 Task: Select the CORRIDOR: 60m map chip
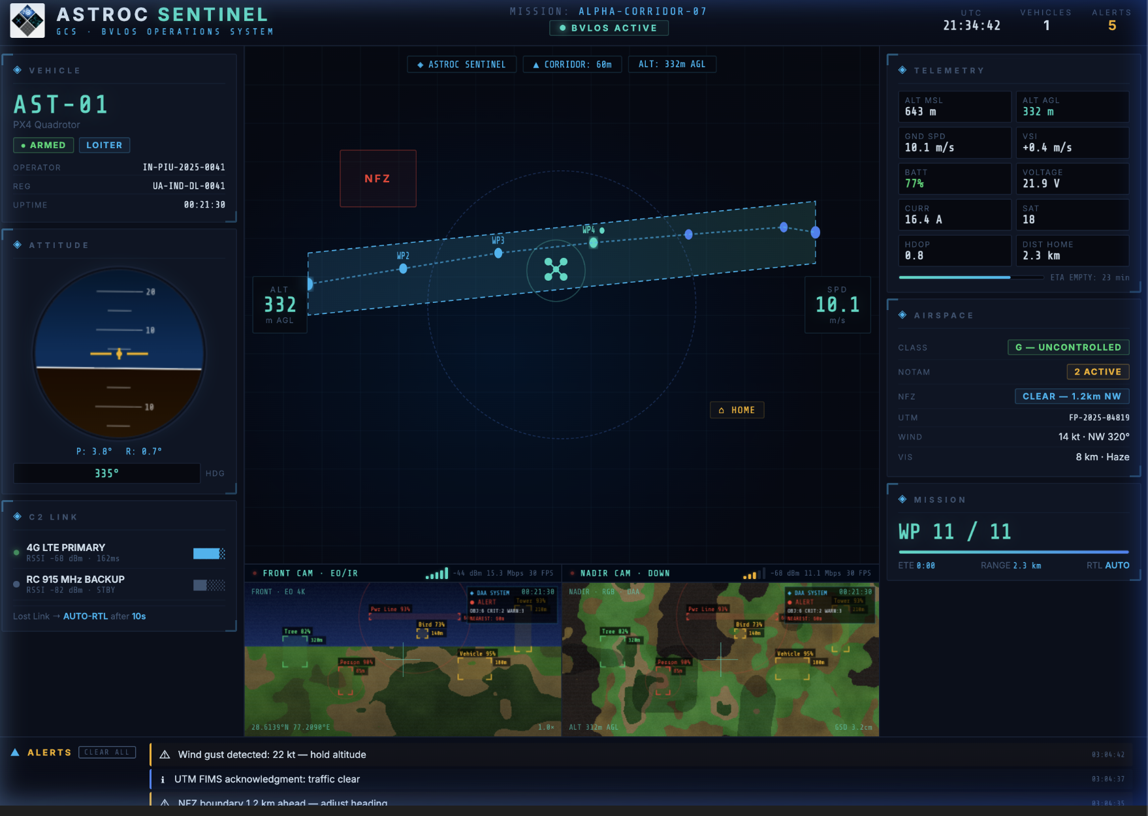coord(572,65)
